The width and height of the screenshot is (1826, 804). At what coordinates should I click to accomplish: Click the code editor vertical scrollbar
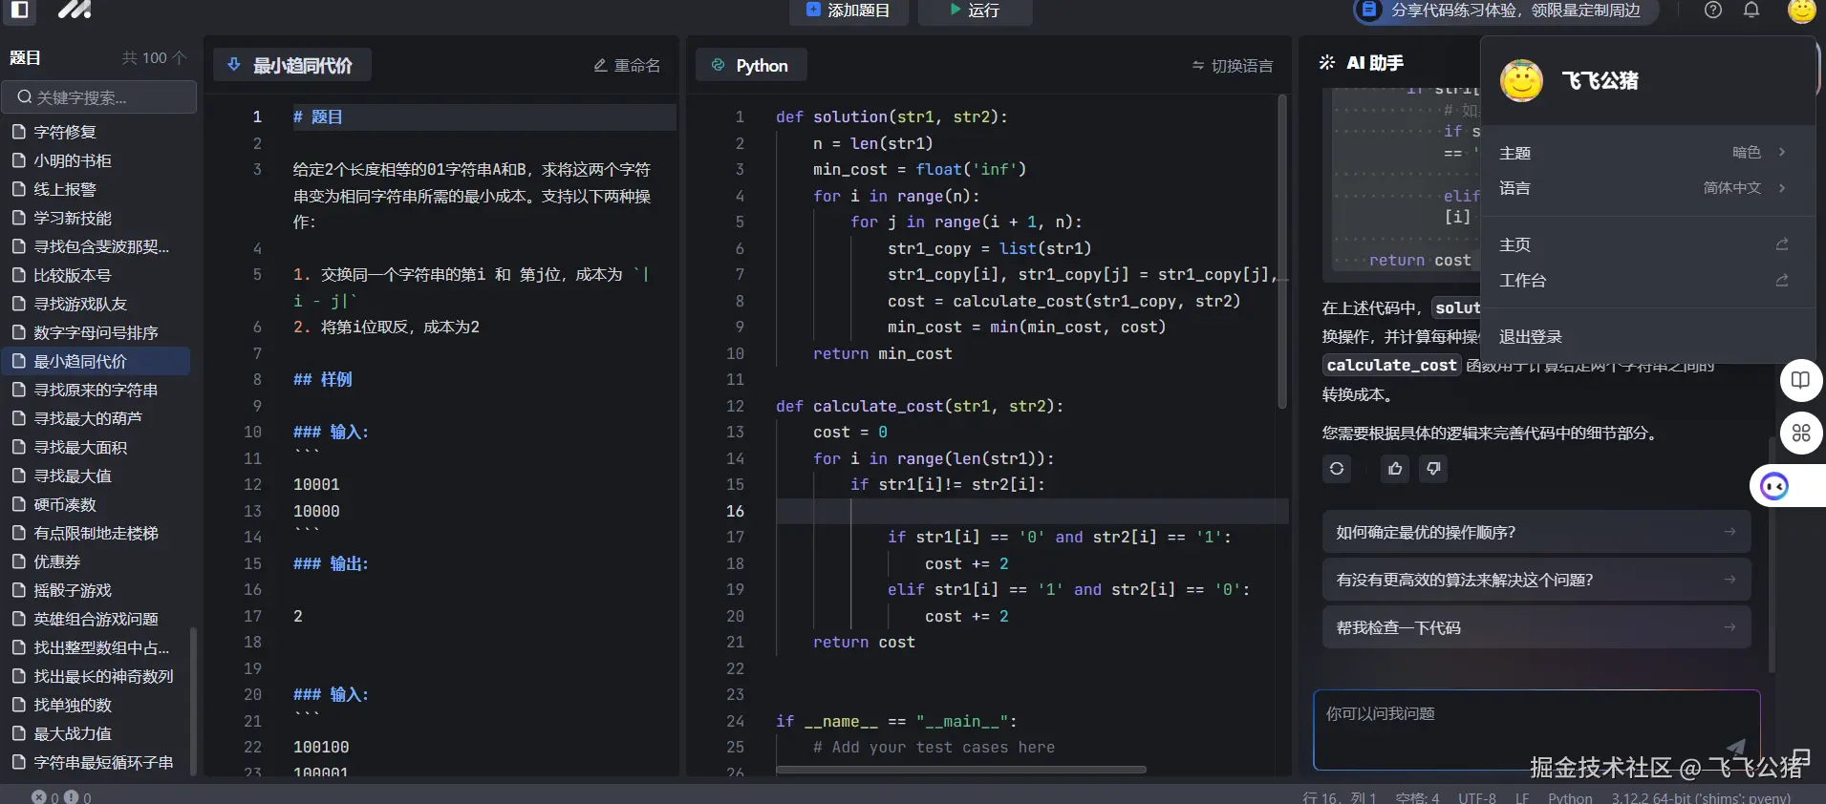(x=1282, y=252)
